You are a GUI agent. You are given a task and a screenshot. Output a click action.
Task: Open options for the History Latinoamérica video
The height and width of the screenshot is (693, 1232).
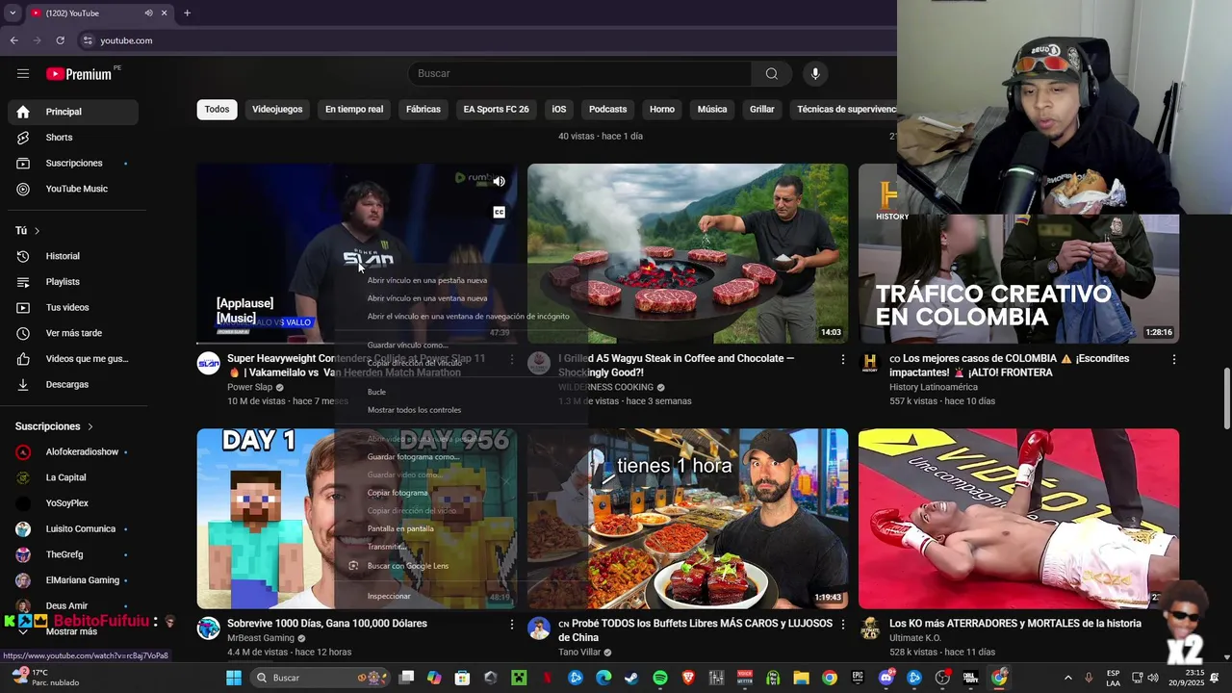(1174, 359)
